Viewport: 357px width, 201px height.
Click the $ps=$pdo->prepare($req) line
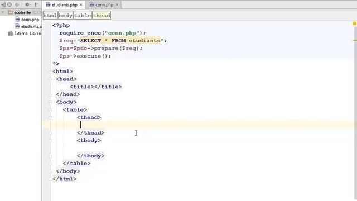[100, 49]
